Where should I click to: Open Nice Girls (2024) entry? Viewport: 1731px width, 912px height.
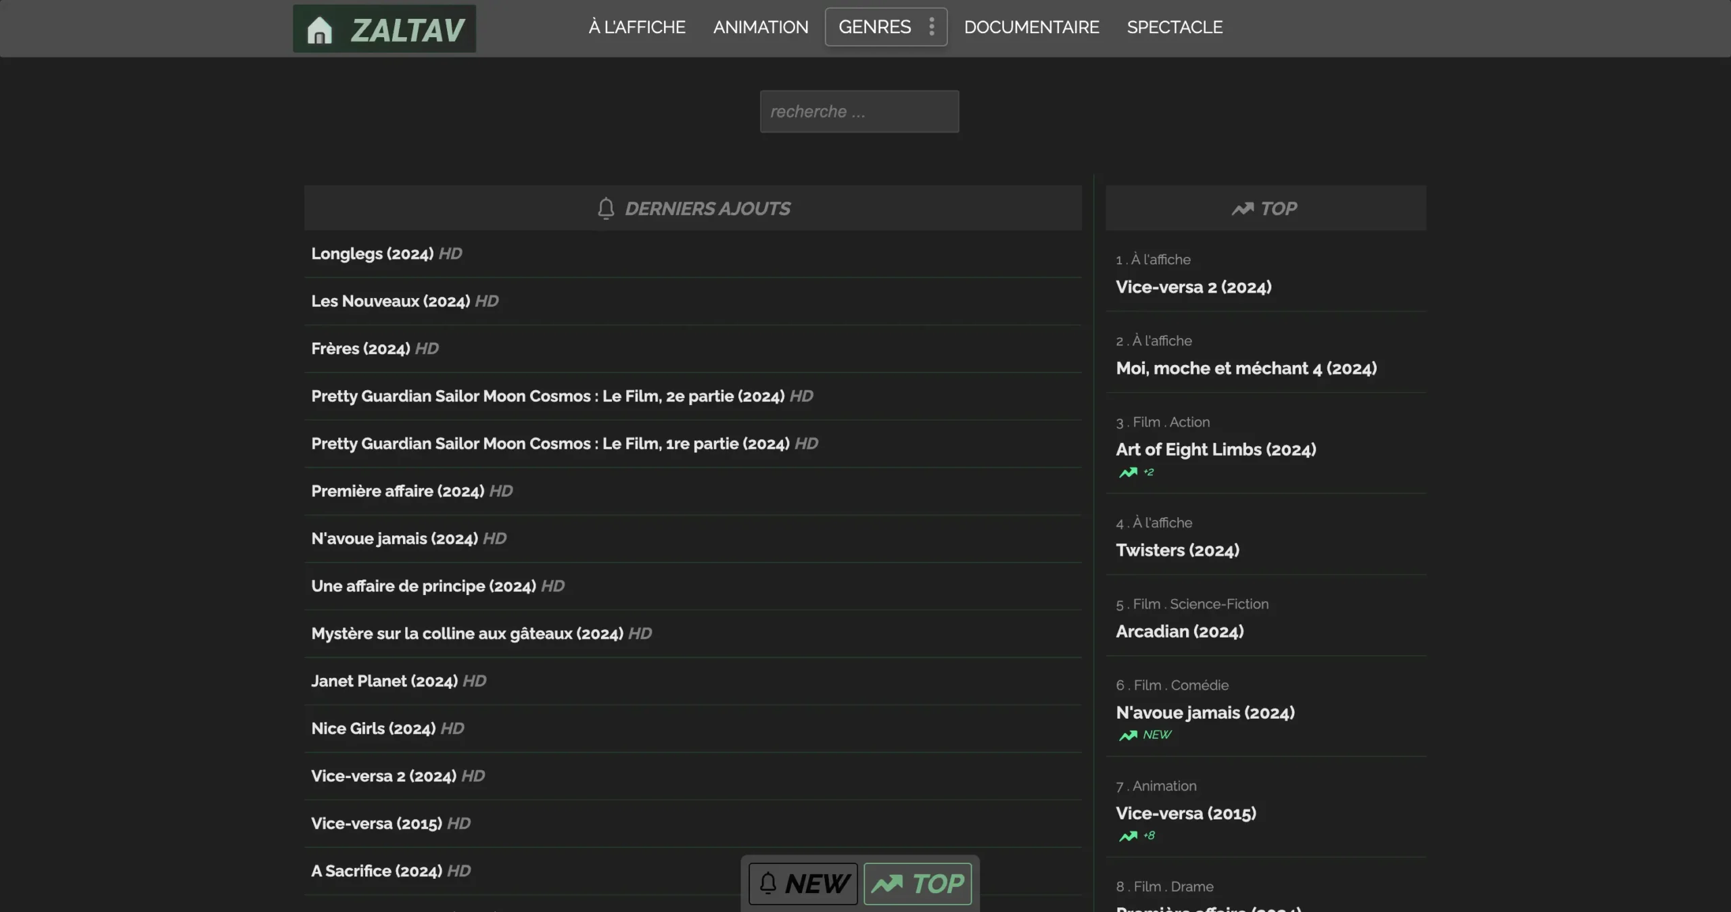point(373,728)
